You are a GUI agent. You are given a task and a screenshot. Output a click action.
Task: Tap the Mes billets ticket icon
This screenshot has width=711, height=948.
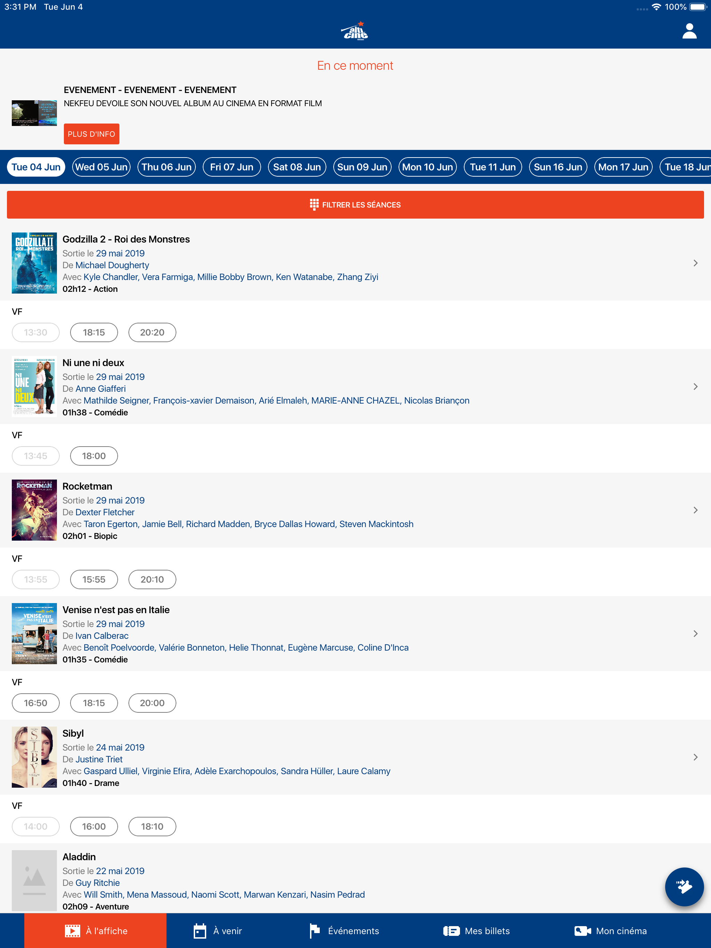(x=451, y=930)
